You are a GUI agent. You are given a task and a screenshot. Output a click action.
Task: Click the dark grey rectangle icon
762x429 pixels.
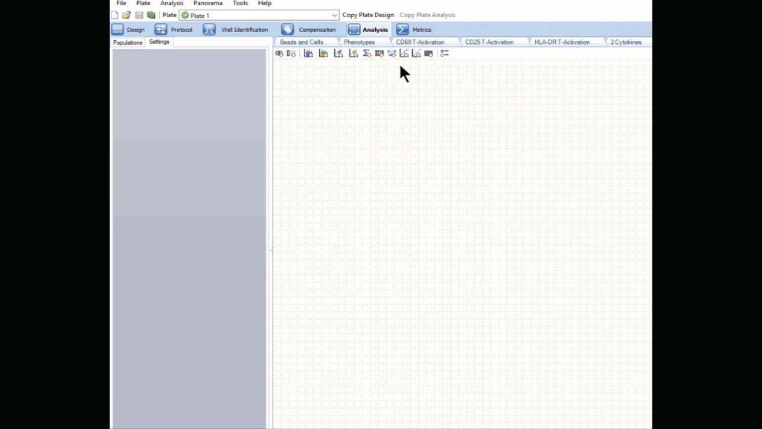pos(429,54)
